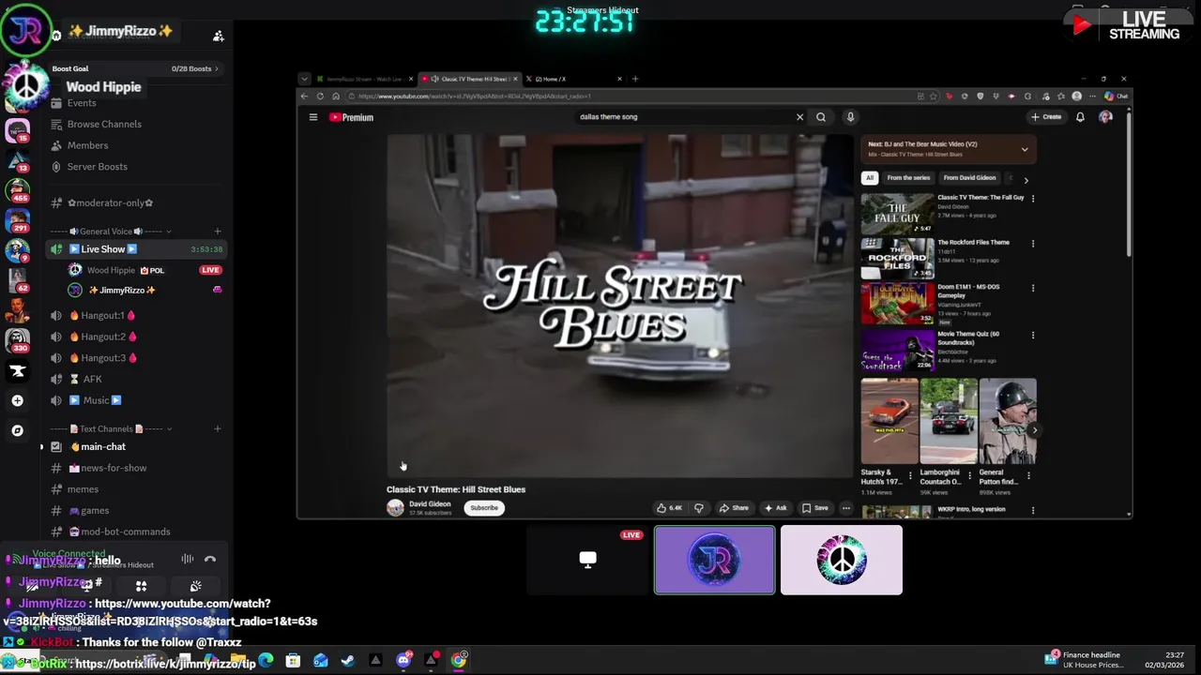1201x675 pixels.
Task: Open a new browser tab
Action: 635,79
